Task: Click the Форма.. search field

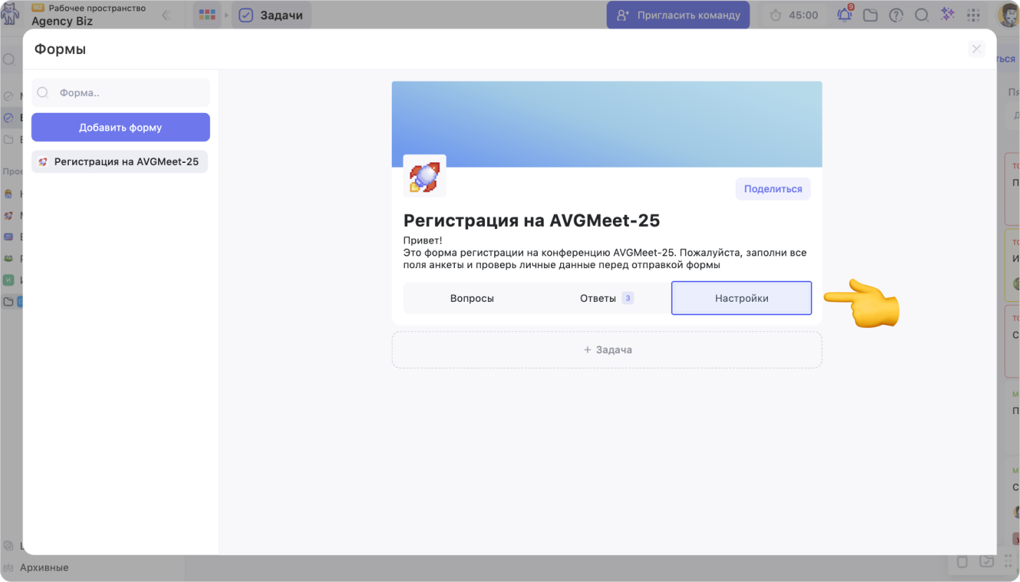Action: (126, 93)
